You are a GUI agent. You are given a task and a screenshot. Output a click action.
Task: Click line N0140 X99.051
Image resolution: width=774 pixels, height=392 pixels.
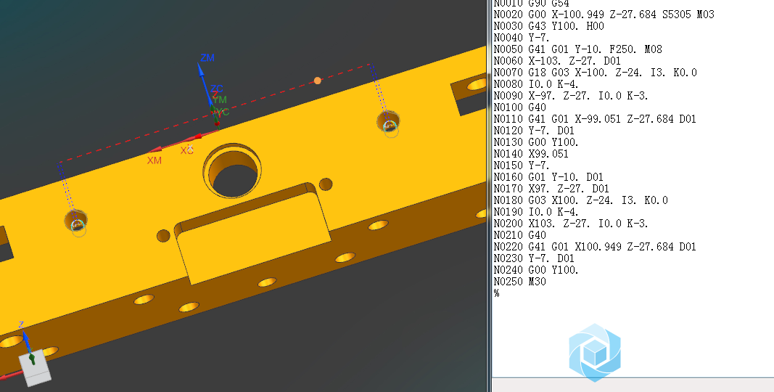pos(531,154)
